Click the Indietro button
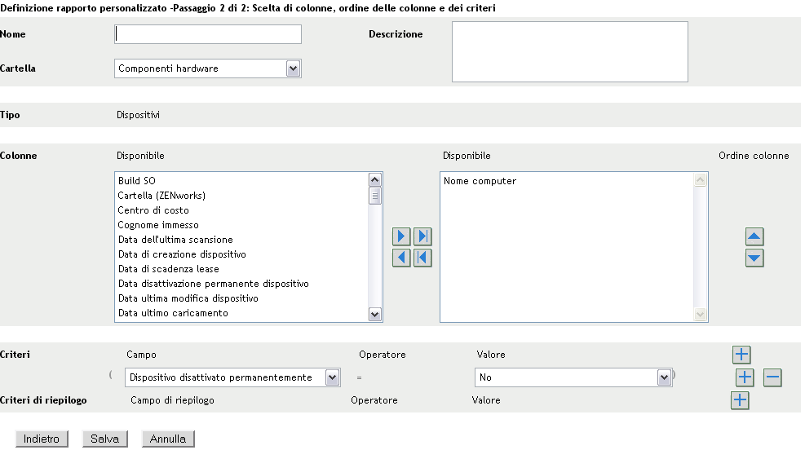The height and width of the screenshot is (450, 805). [42, 439]
